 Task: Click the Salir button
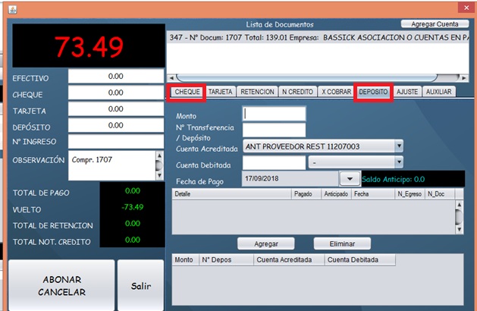click(x=140, y=287)
